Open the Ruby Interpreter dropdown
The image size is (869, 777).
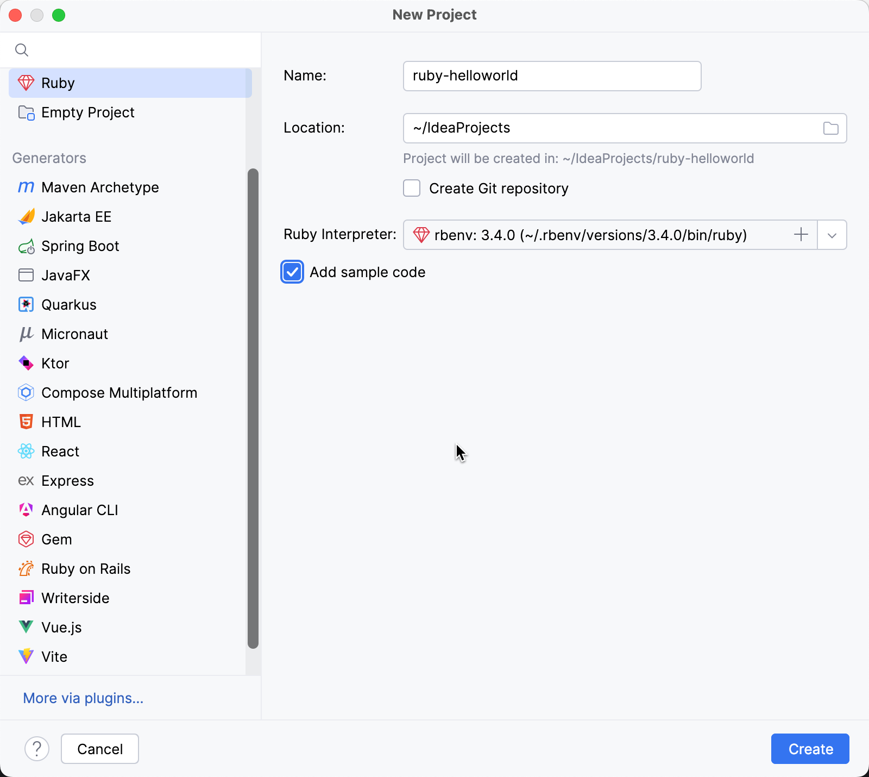(832, 235)
